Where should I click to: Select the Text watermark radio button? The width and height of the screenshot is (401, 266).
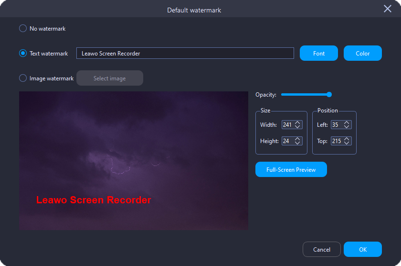(x=23, y=53)
